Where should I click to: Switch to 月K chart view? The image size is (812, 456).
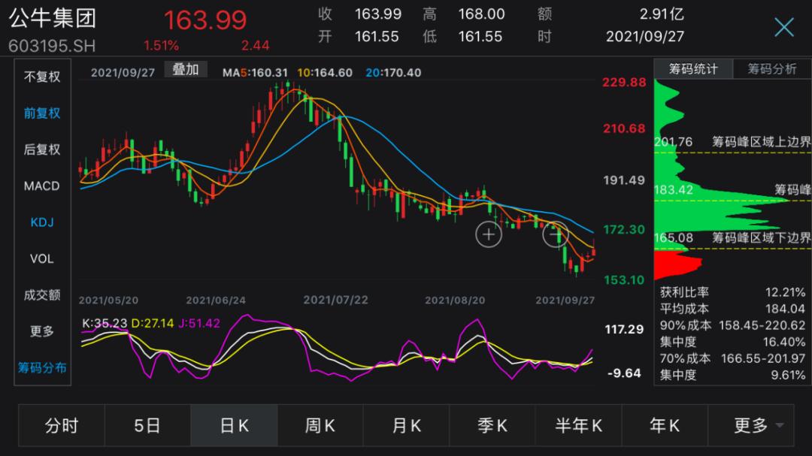(x=407, y=425)
